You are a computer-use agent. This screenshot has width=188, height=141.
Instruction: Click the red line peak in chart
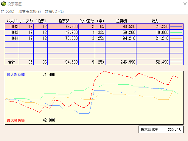pos(104,71)
